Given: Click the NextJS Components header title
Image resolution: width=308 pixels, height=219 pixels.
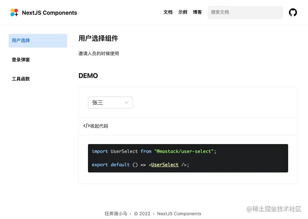Looking at the screenshot, I should pos(49,13).
